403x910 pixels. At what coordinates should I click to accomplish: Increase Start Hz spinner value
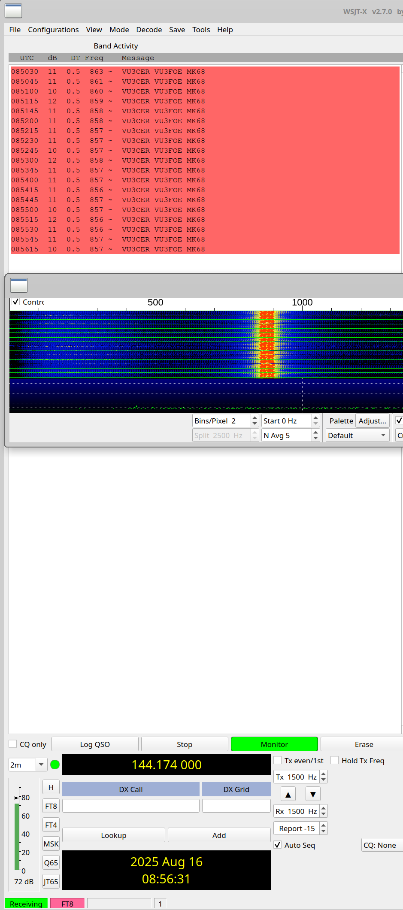tap(315, 417)
